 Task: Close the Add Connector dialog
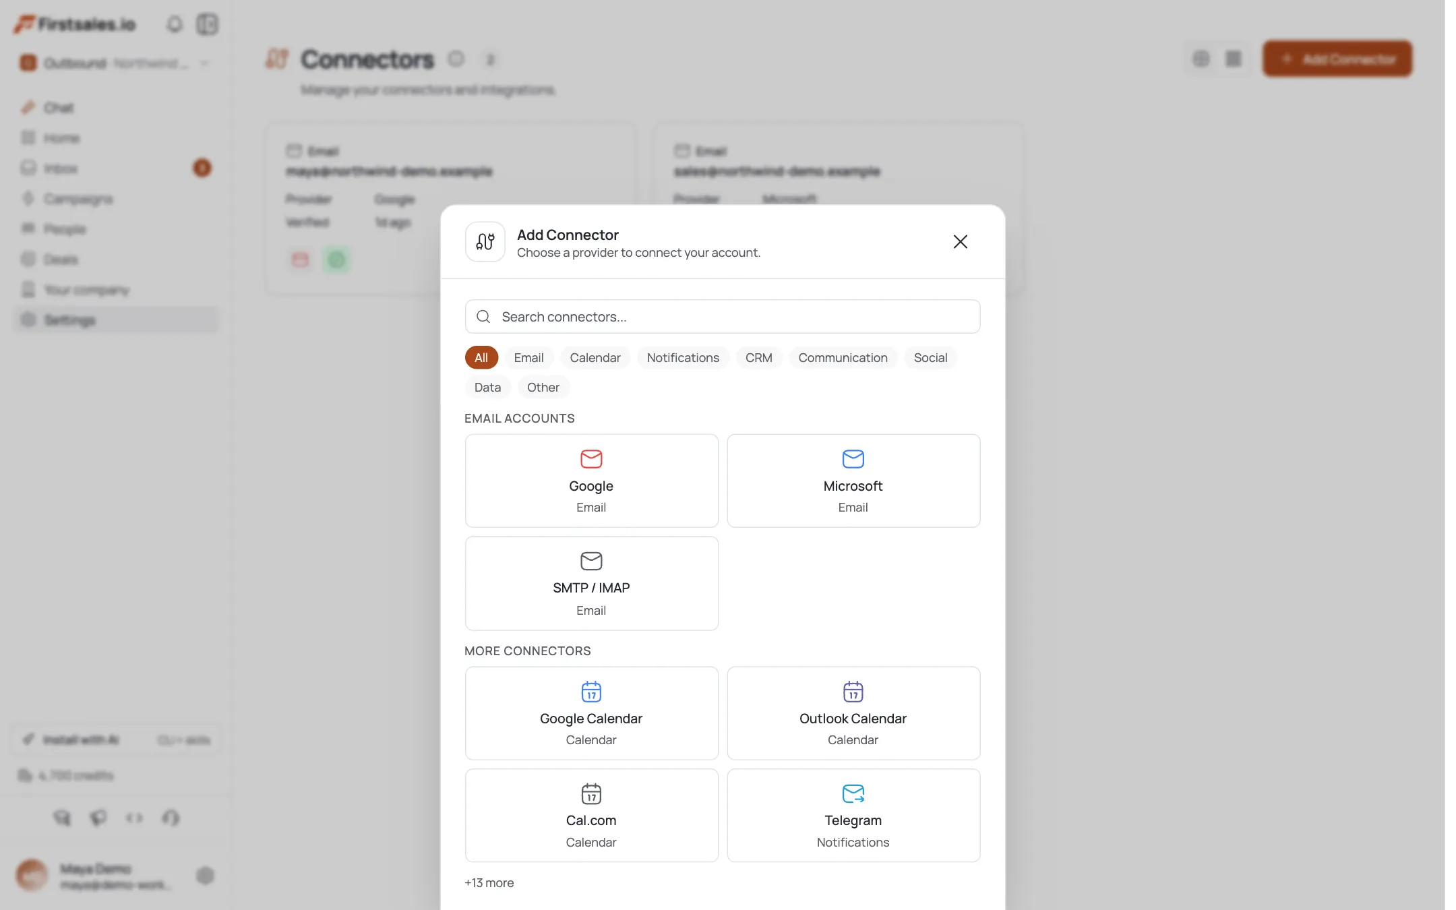(x=960, y=241)
